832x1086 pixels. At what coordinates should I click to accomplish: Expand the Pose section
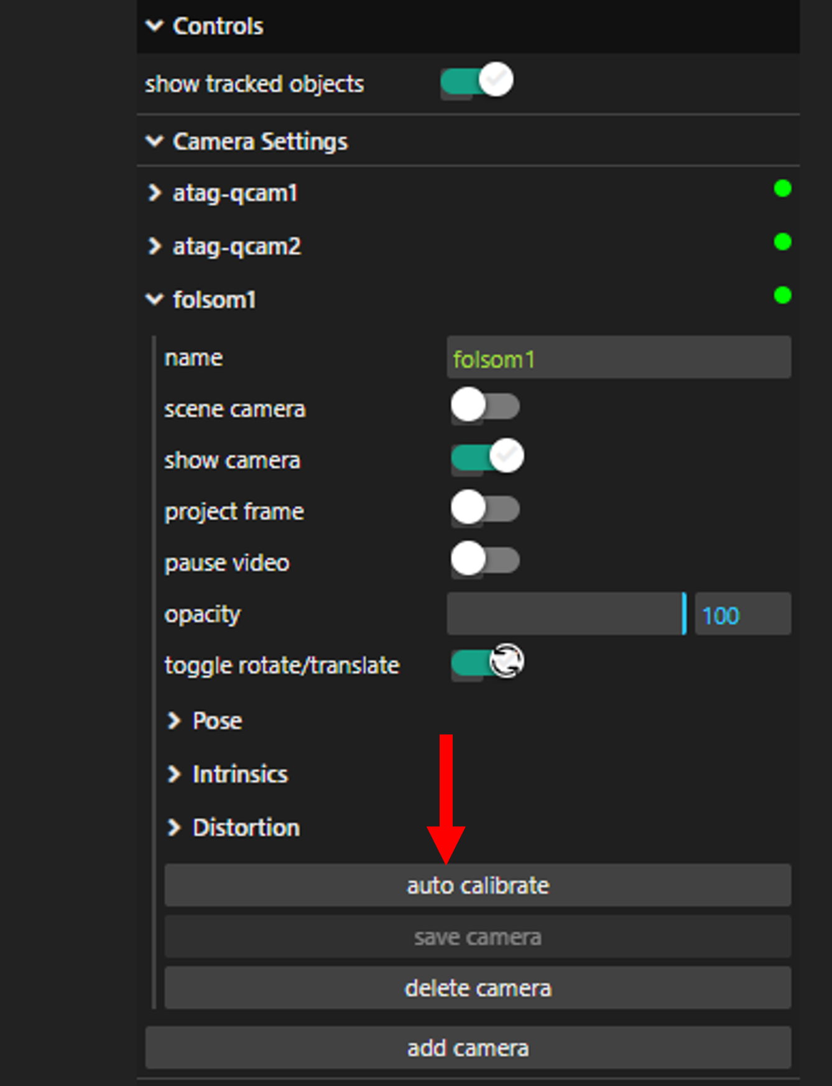click(x=175, y=721)
